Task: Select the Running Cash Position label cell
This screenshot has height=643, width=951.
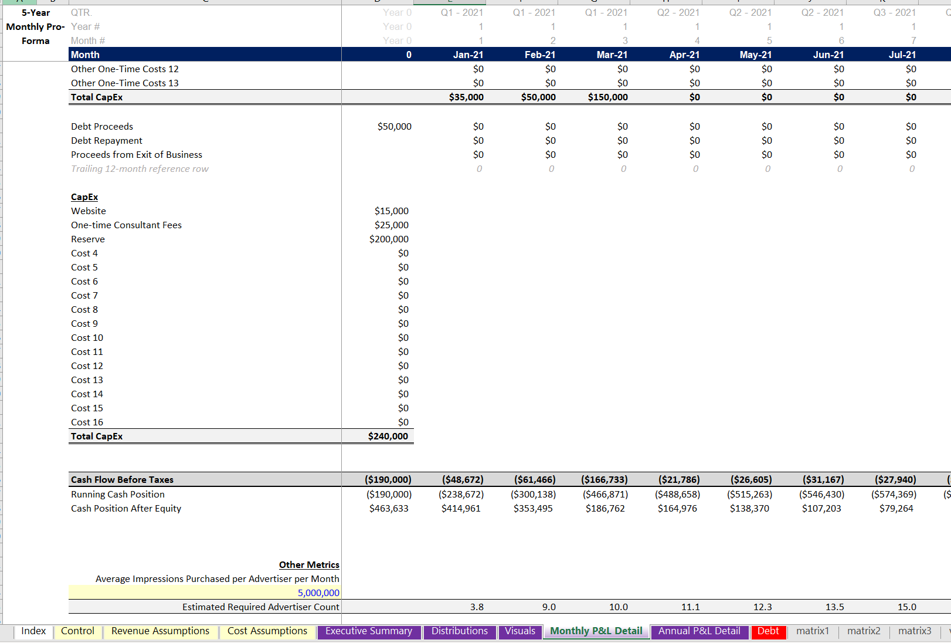Action: point(117,494)
